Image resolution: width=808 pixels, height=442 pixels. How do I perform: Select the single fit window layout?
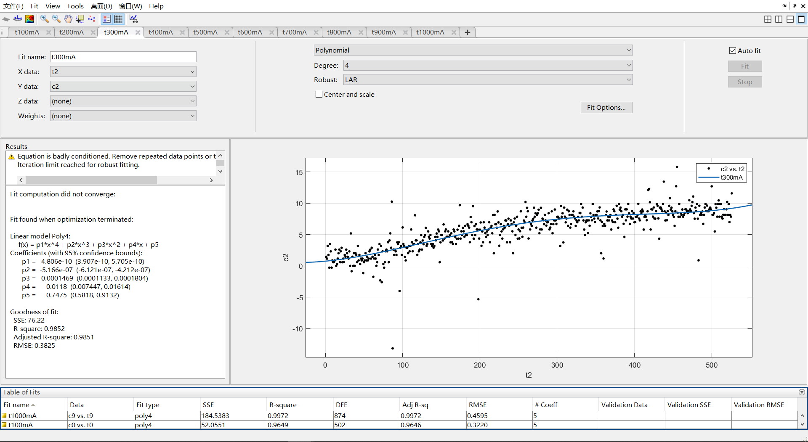click(x=801, y=19)
